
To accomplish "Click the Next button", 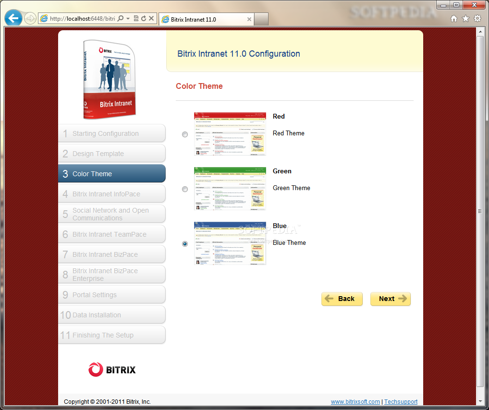I will (x=391, y=299).
